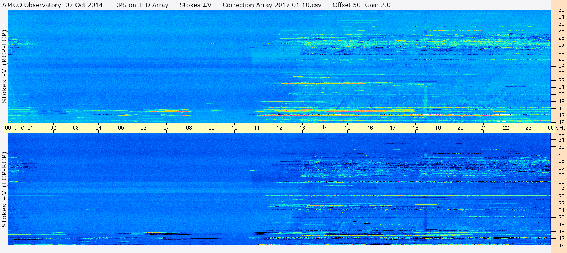567x253 pixels.
Task: Click 17 MHz label of lower +V panel
Action: pos(561,238)
